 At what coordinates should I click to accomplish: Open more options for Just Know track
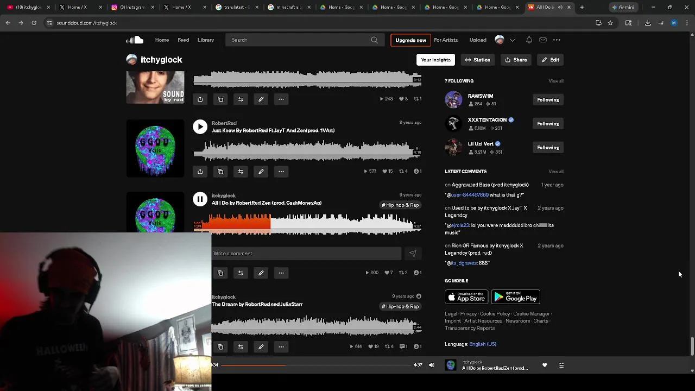pos(281,172)
